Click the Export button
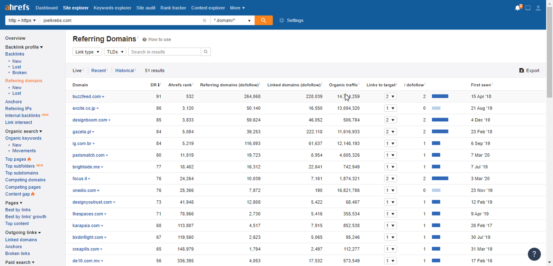 [x=529, y=70]
